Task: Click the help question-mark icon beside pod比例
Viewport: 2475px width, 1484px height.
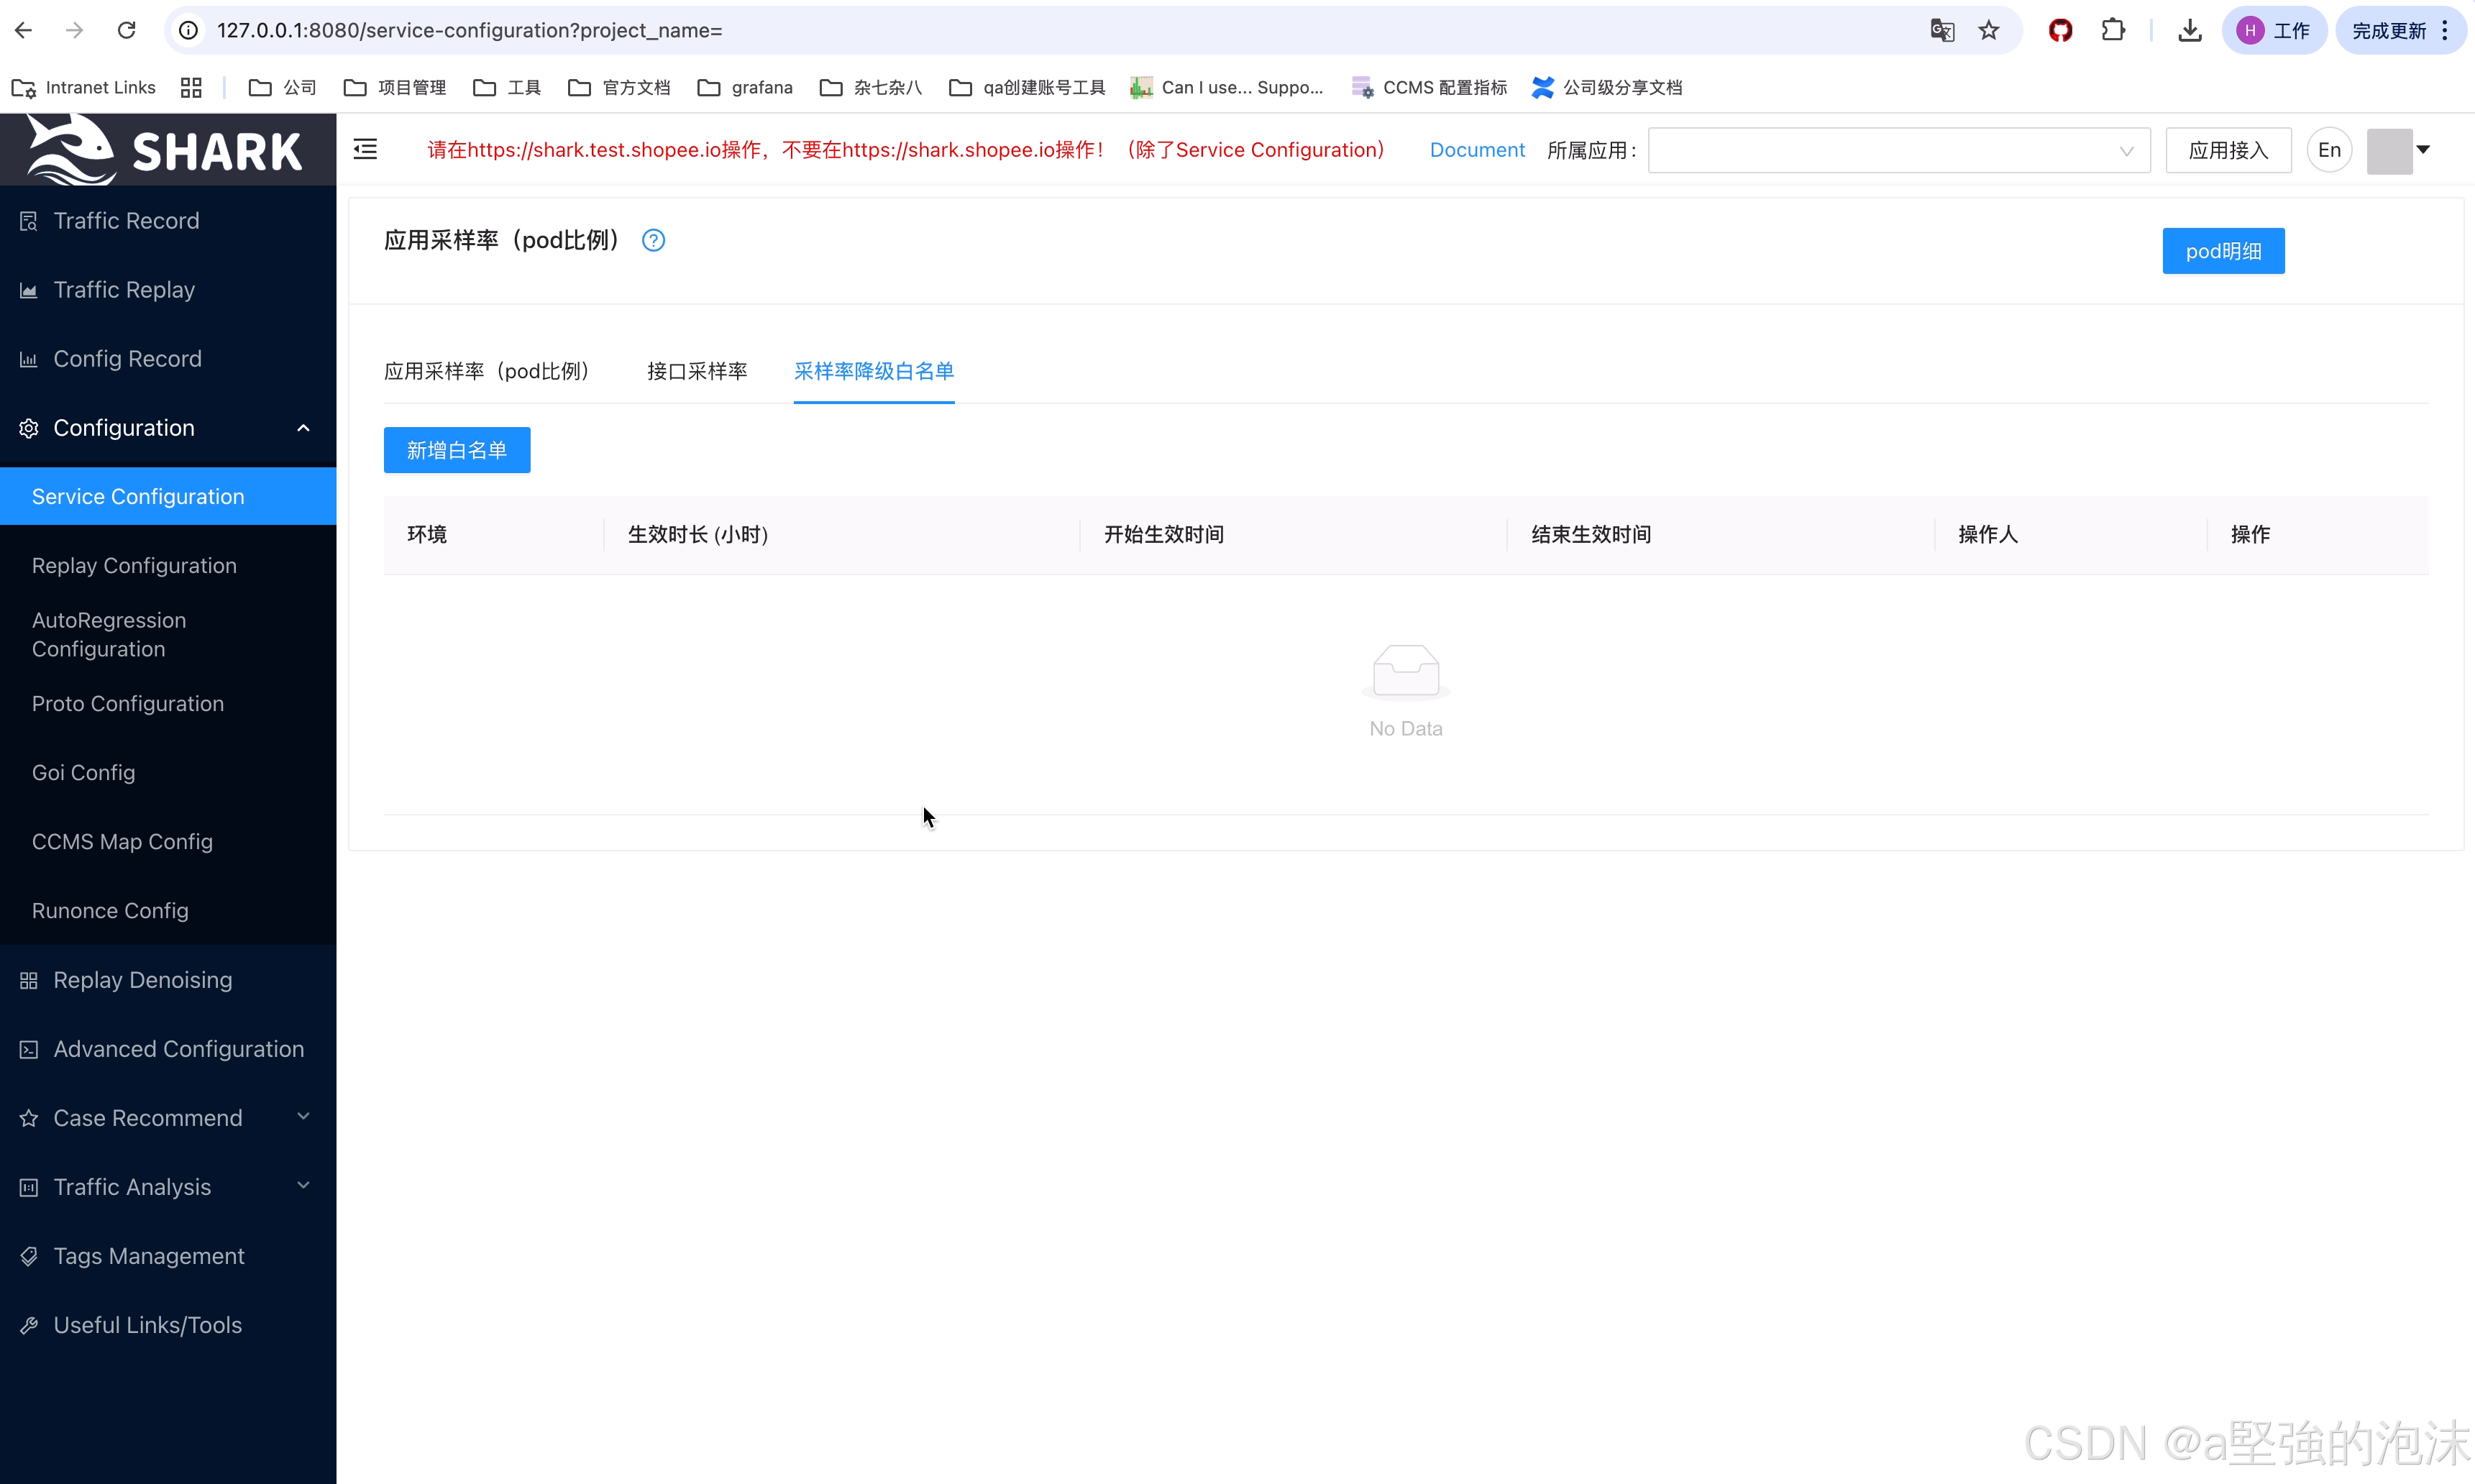Action: pos(653,240)
